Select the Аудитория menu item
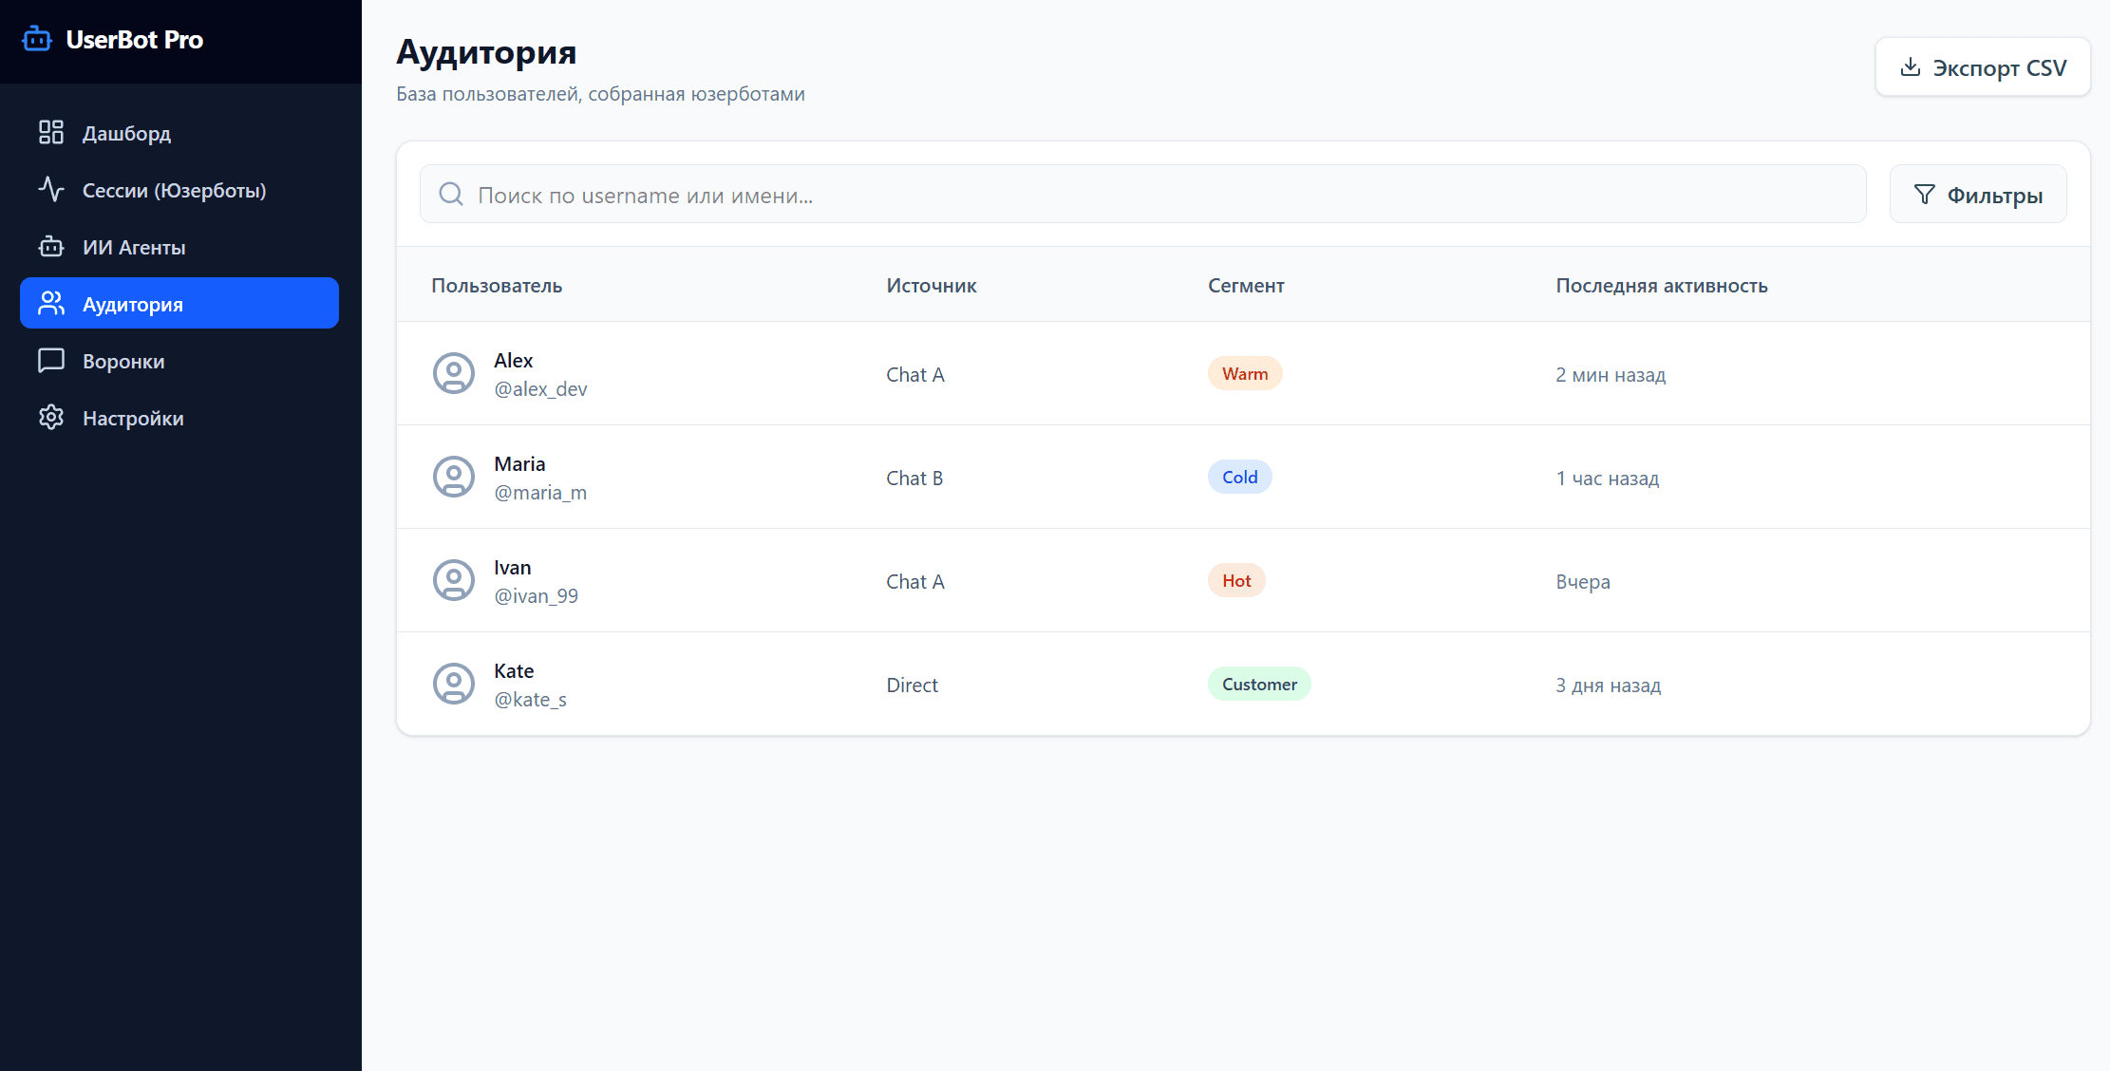The image size is (2110, 1071). (179, 303)
